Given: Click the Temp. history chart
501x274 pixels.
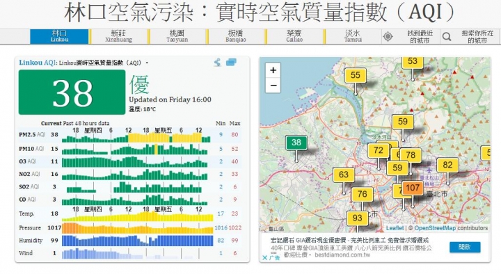Looking at the screenshot, I should [x=137, y=216].
